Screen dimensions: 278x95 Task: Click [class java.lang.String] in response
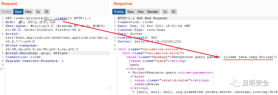pyautogui.click(x=248, y=57)
